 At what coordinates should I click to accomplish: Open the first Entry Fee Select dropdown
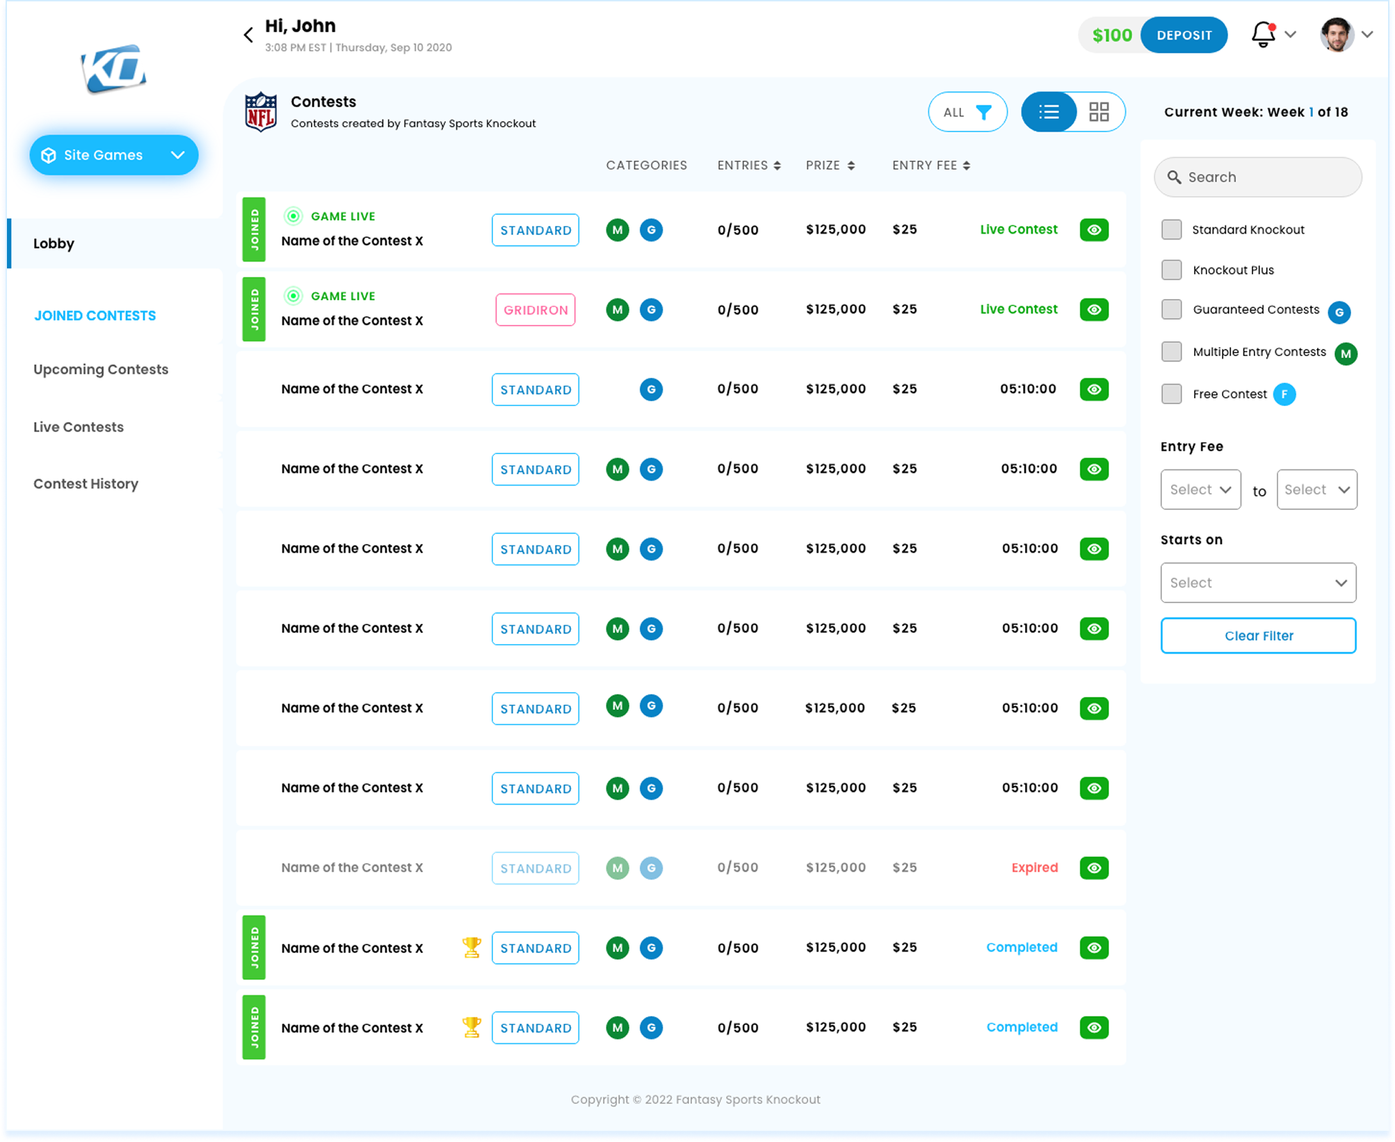click(1200, 490)
